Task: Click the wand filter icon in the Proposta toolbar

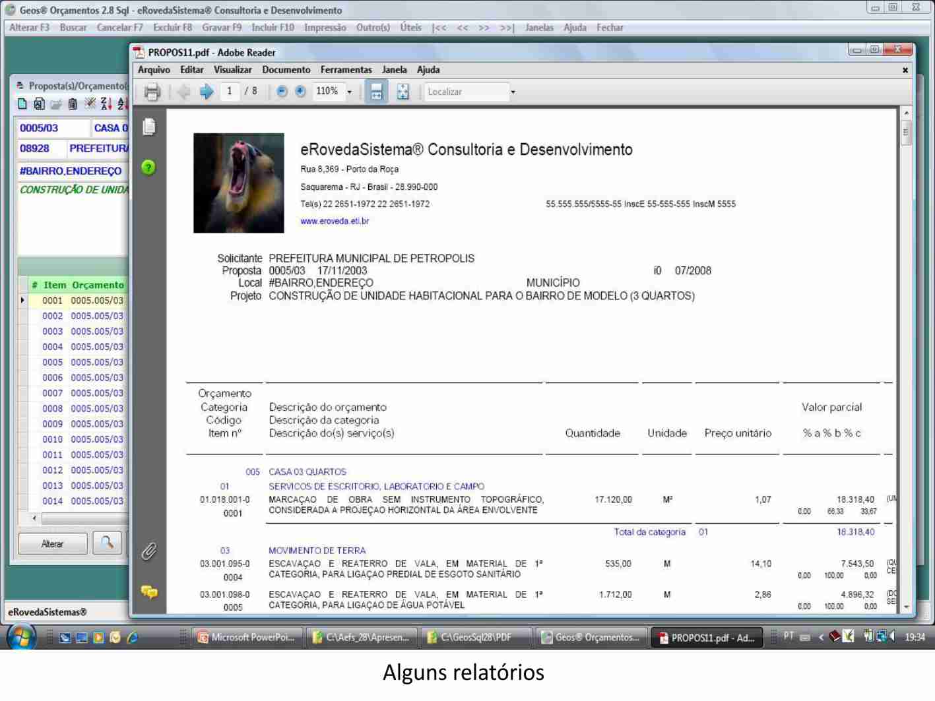Action: 90,104
